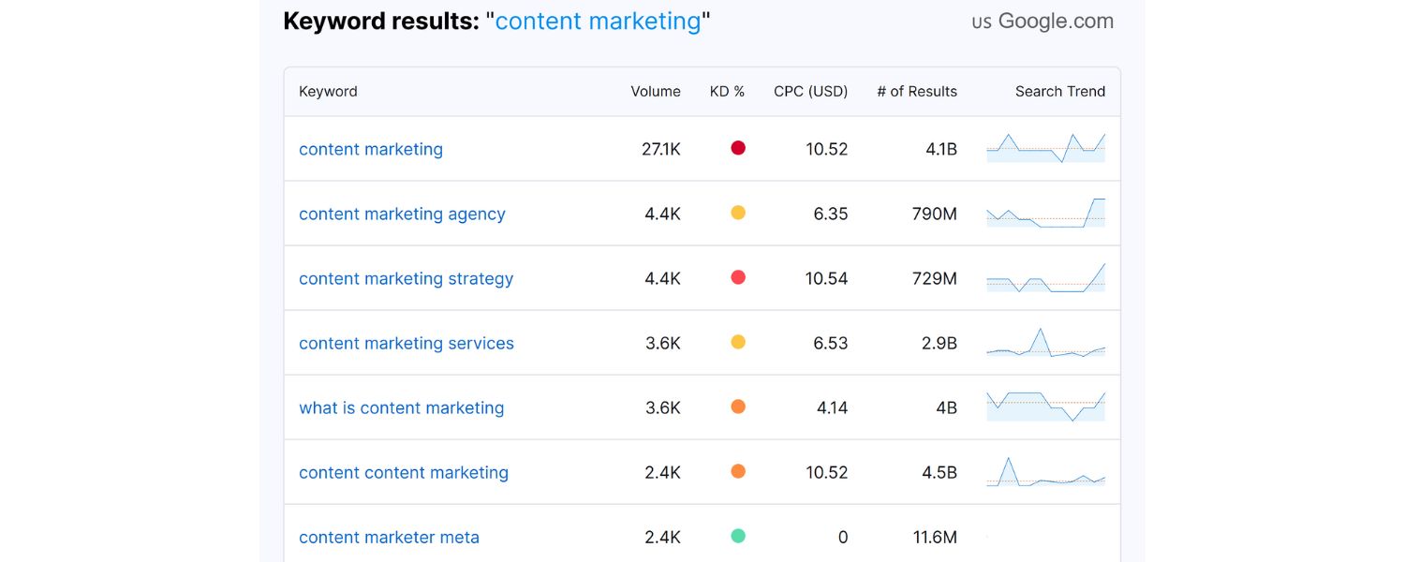
Task: Click the red difficulty dot beside content marketing strategy
Action: tap(738, 276)
